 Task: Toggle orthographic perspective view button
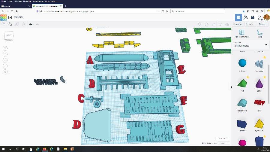point(5,72)
